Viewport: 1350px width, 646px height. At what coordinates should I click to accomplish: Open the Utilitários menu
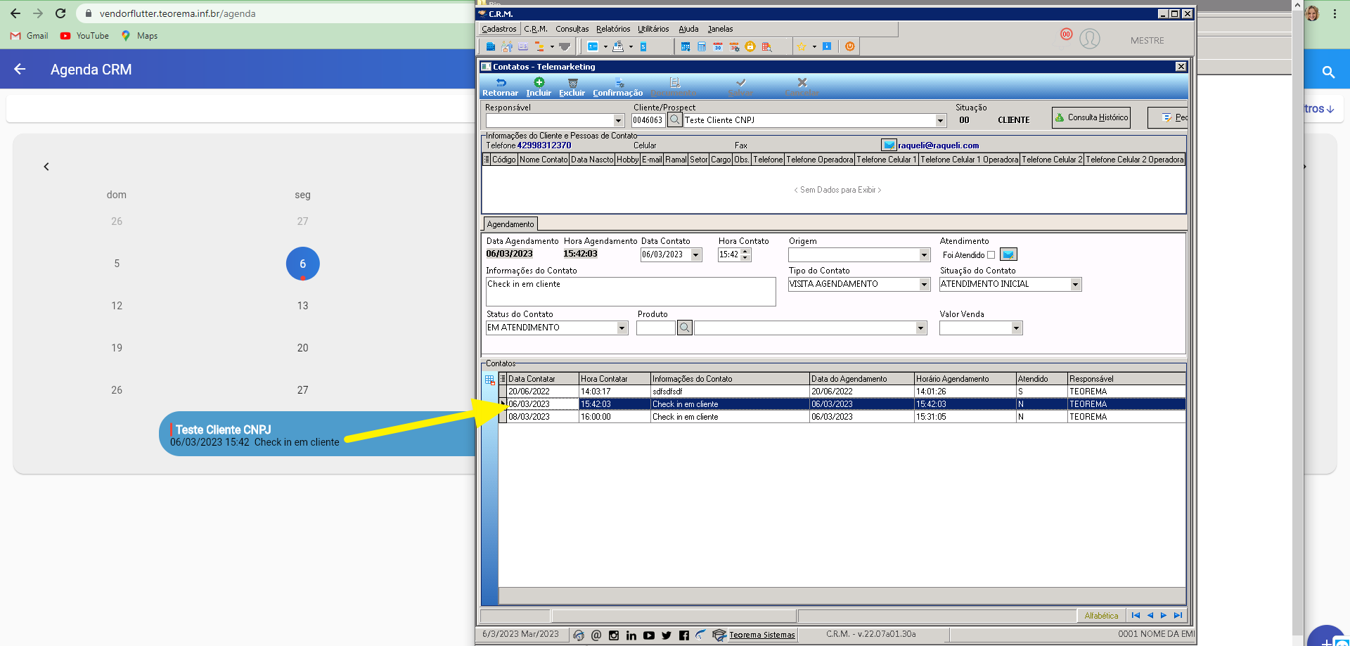click(653, 29)
